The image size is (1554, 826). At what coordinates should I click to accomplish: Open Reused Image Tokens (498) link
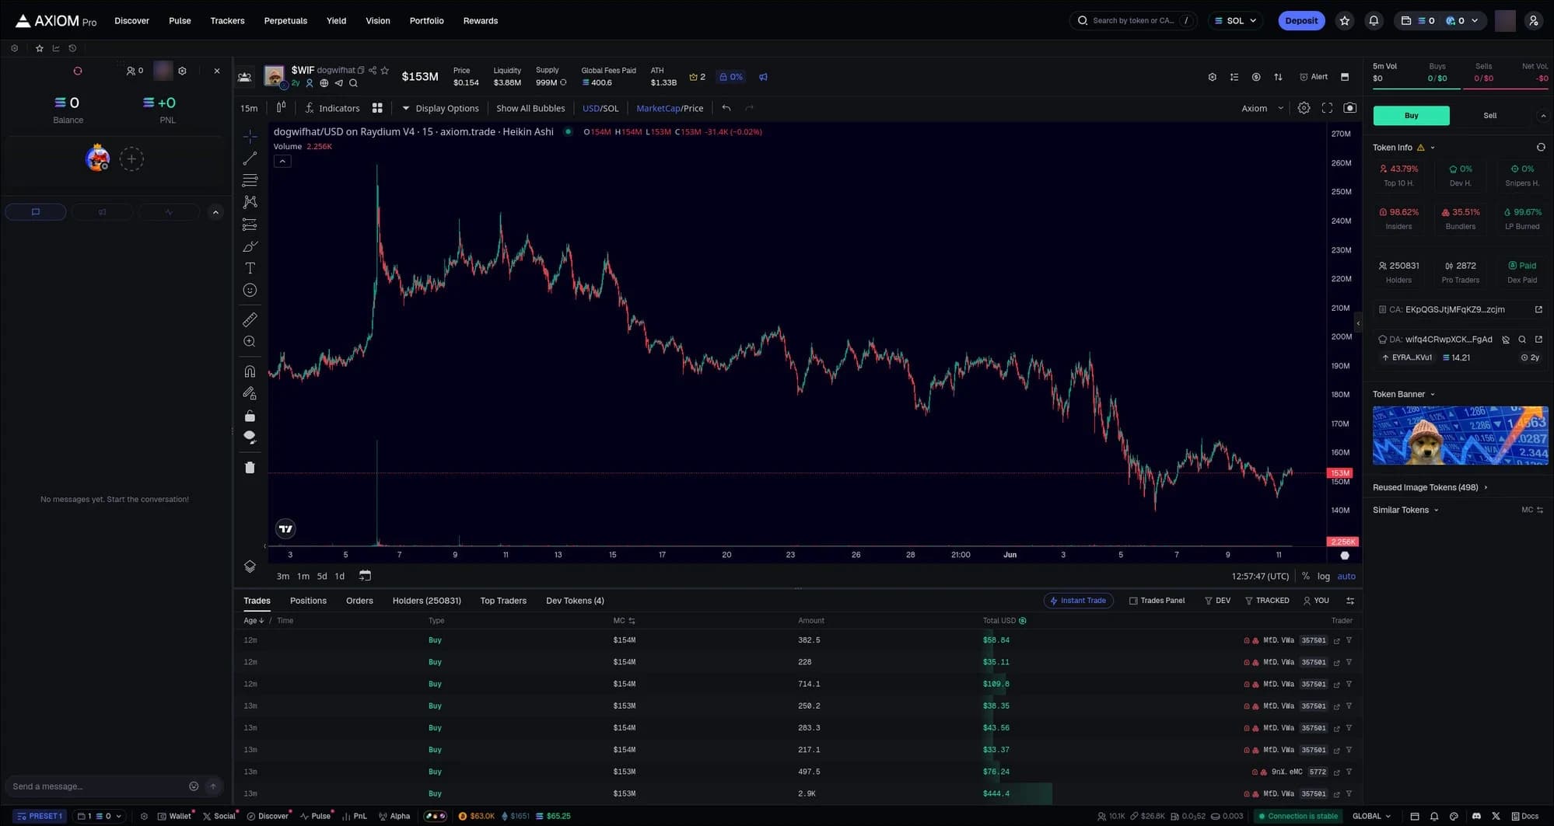[1430, 487]
